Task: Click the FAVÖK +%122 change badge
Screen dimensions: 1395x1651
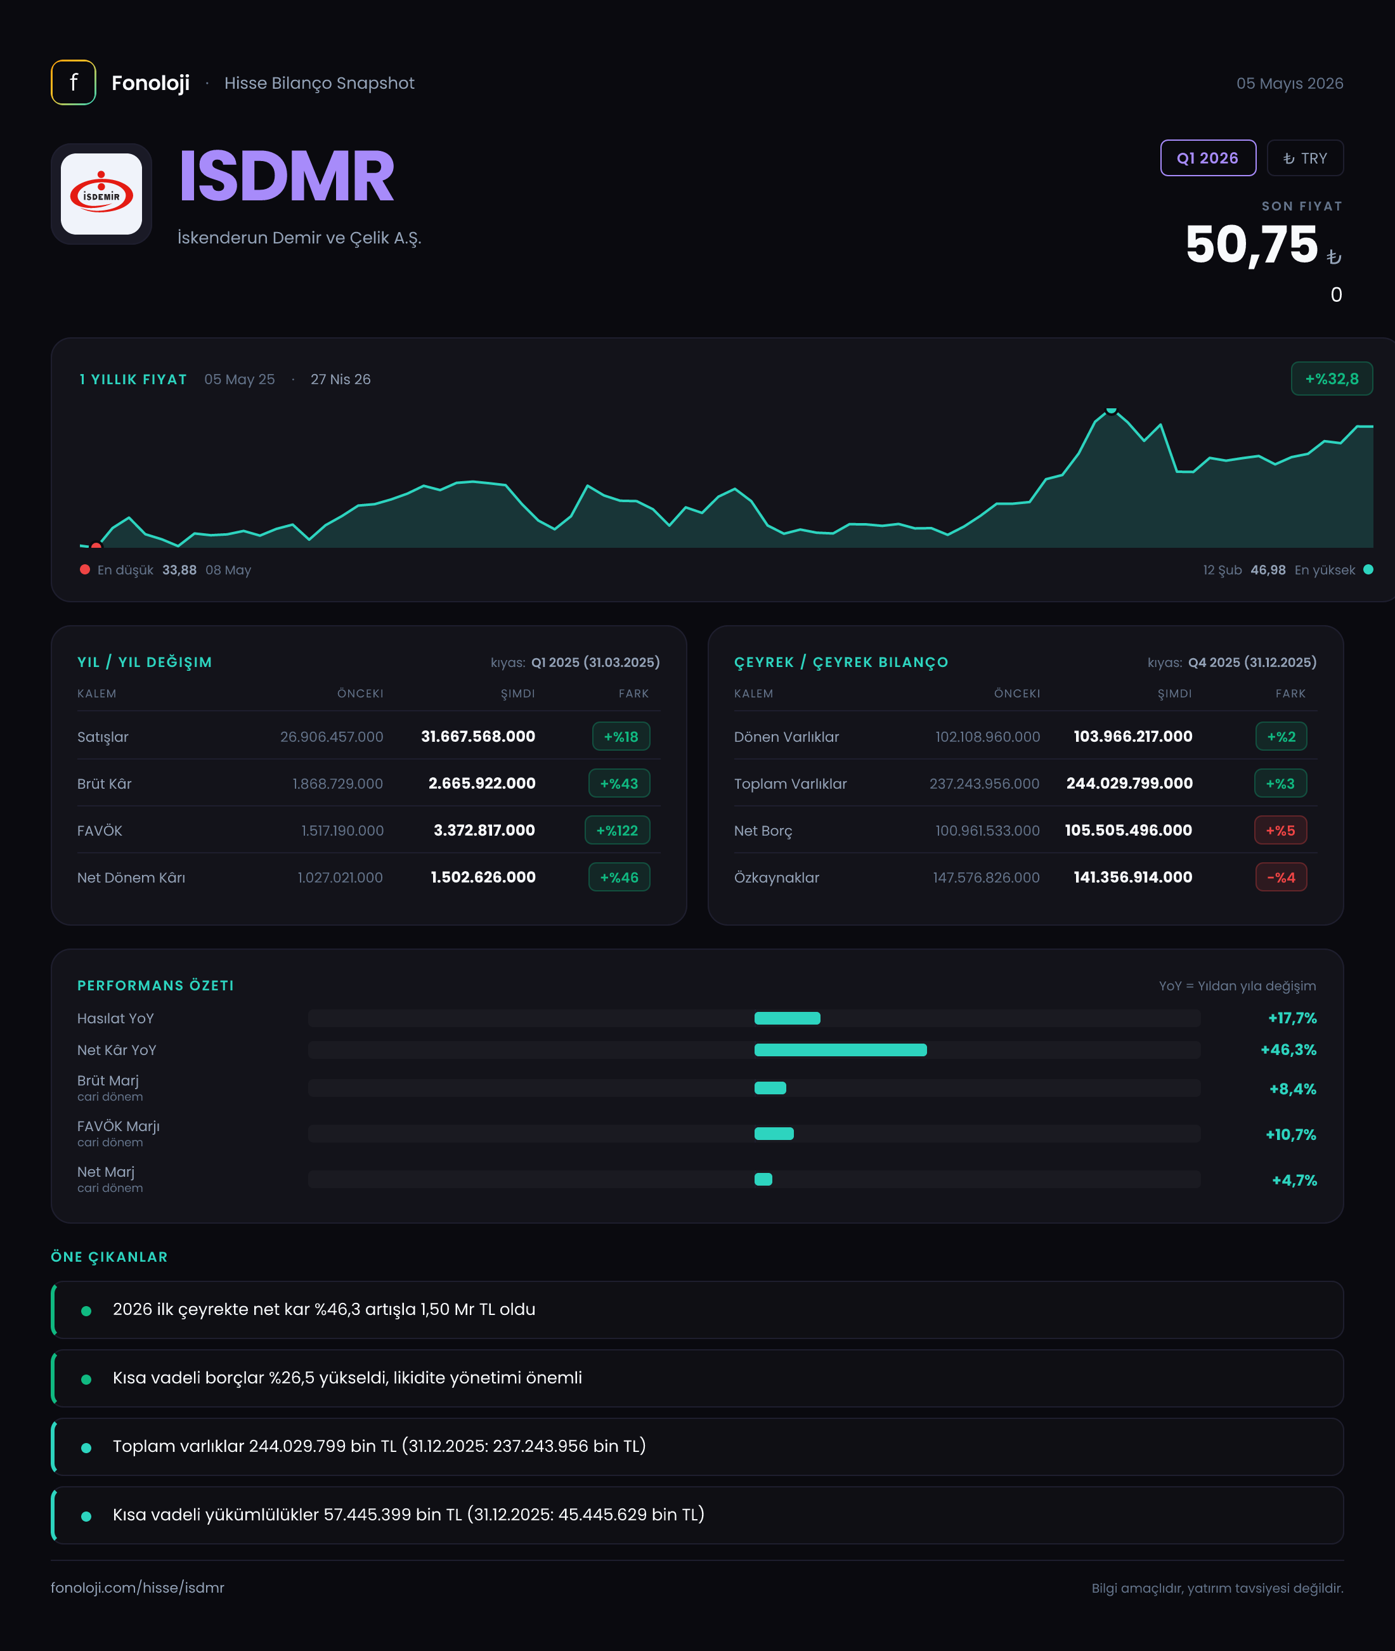Action: click(617, 830)
